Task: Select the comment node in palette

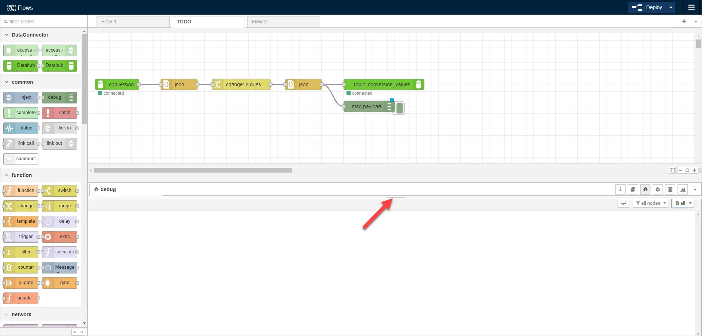Action: [21, 159]
